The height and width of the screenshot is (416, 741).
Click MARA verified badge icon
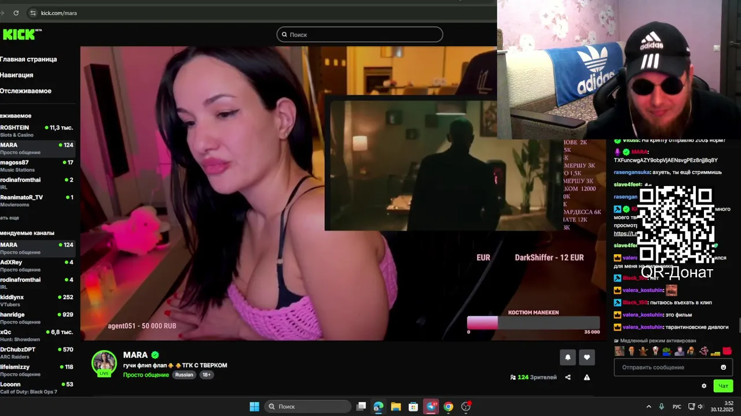pyautogui.click(x=155, y=355)
